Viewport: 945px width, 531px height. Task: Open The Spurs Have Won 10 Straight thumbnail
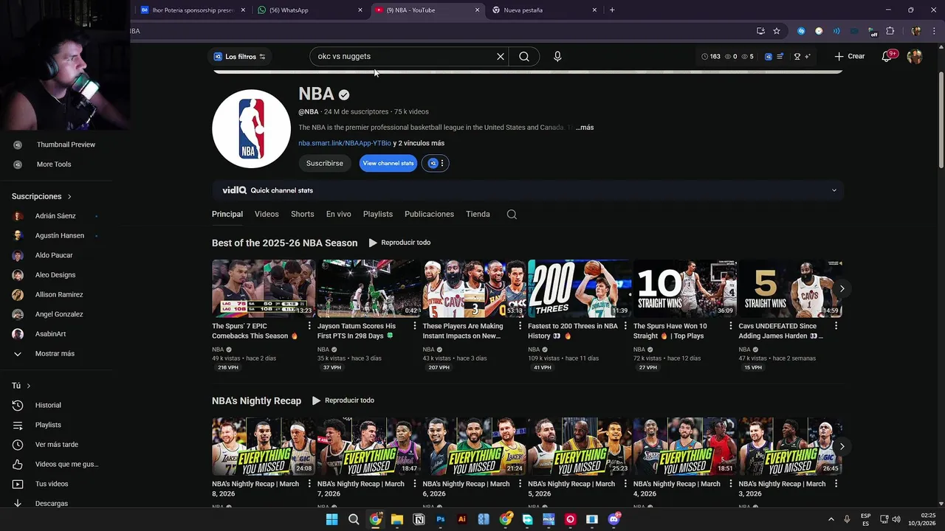(685, 288)
